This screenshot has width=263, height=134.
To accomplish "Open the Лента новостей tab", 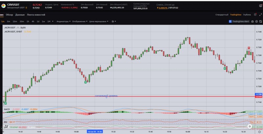I will [x=36, y=15].
